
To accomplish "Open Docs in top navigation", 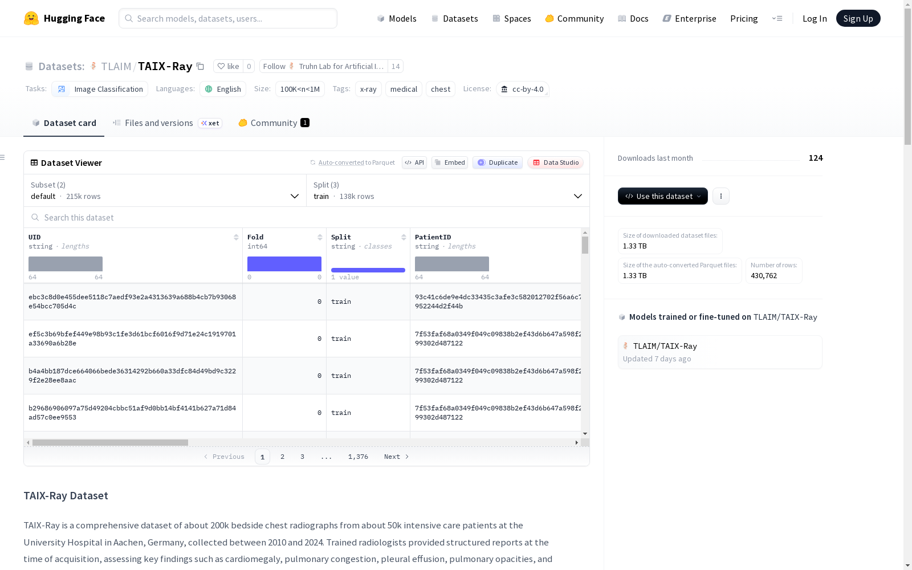I will pyautogui.click(x=633, y=18).
